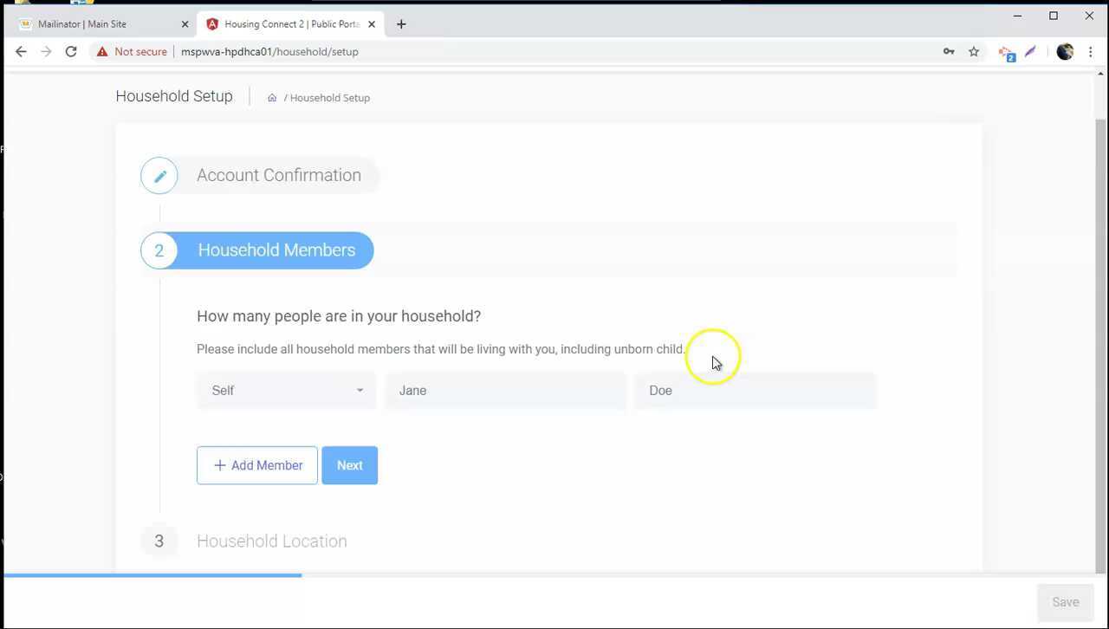Viewport: 1109px width, 629px height.
Task: Bookmark the page with the star icon
Action: point(973,51)
